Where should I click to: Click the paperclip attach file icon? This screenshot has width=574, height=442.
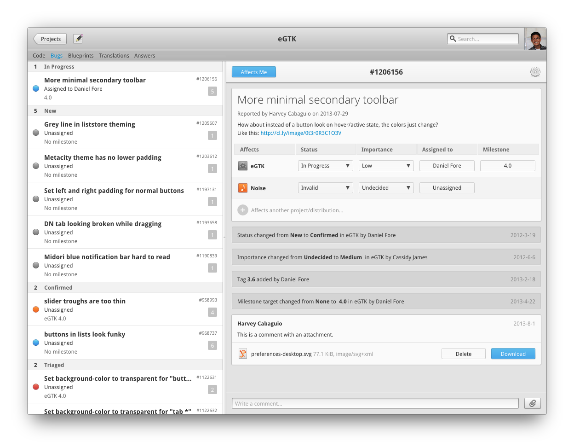coord(533,403)
